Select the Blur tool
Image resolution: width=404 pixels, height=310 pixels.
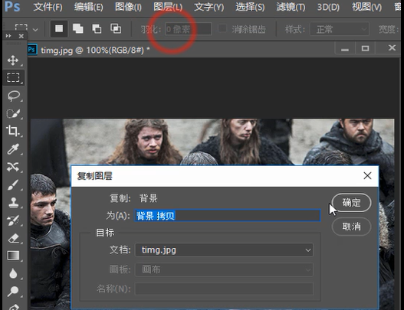coord(13,273)
